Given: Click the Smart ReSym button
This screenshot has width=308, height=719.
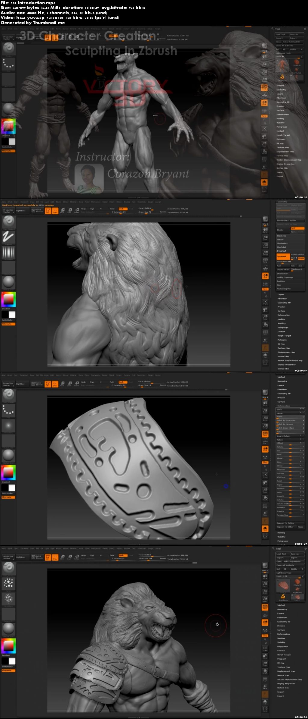Looking at the screenshot, I should 290,436.
